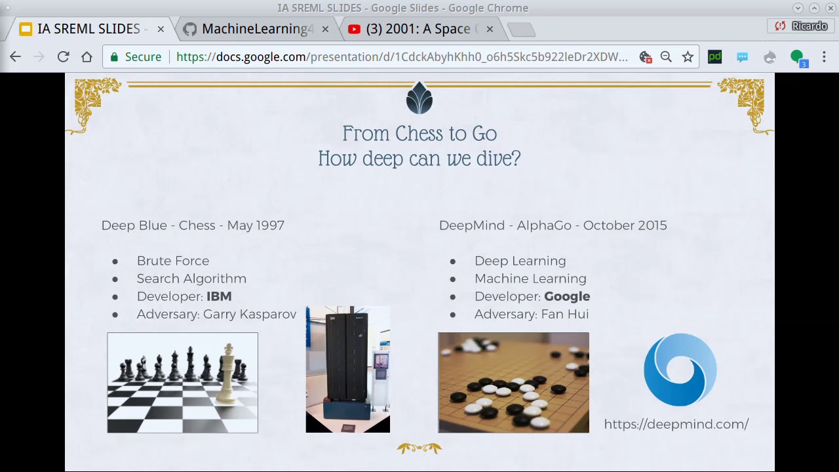The image size is (839, 472).
Task: Click the 'Machine Learning' bullet
Action: [530, 279]
